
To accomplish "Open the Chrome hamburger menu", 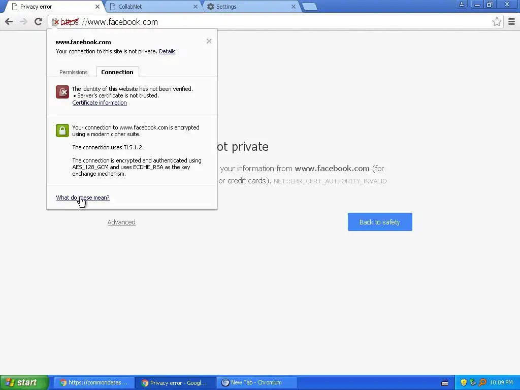I will [511, 22].
